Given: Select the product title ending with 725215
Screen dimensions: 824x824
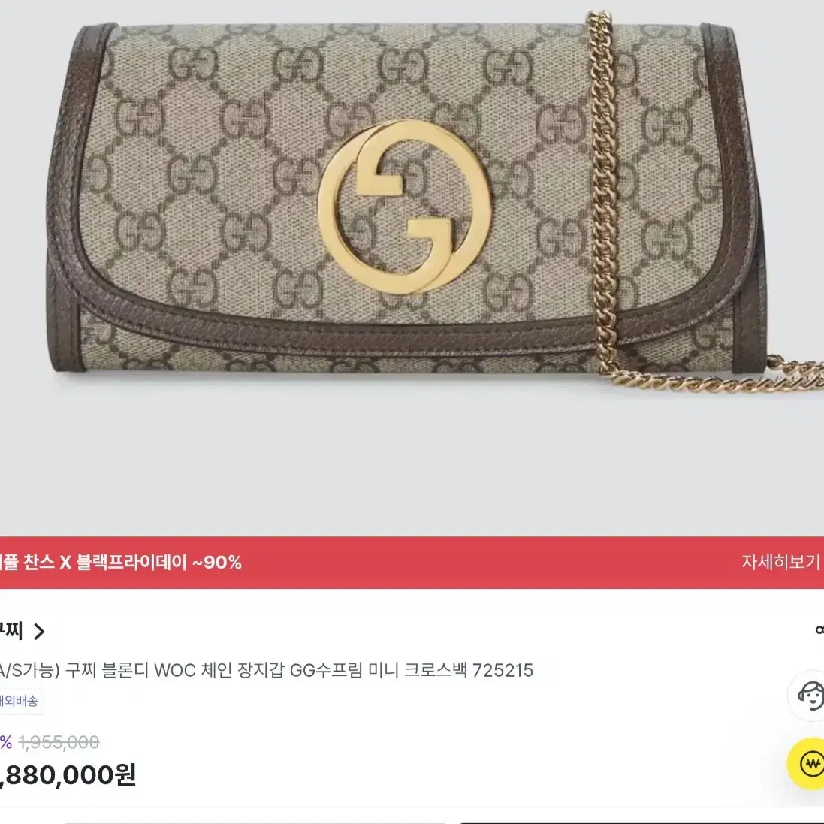Looking at the screenshot, I should [x=266, y=670].
